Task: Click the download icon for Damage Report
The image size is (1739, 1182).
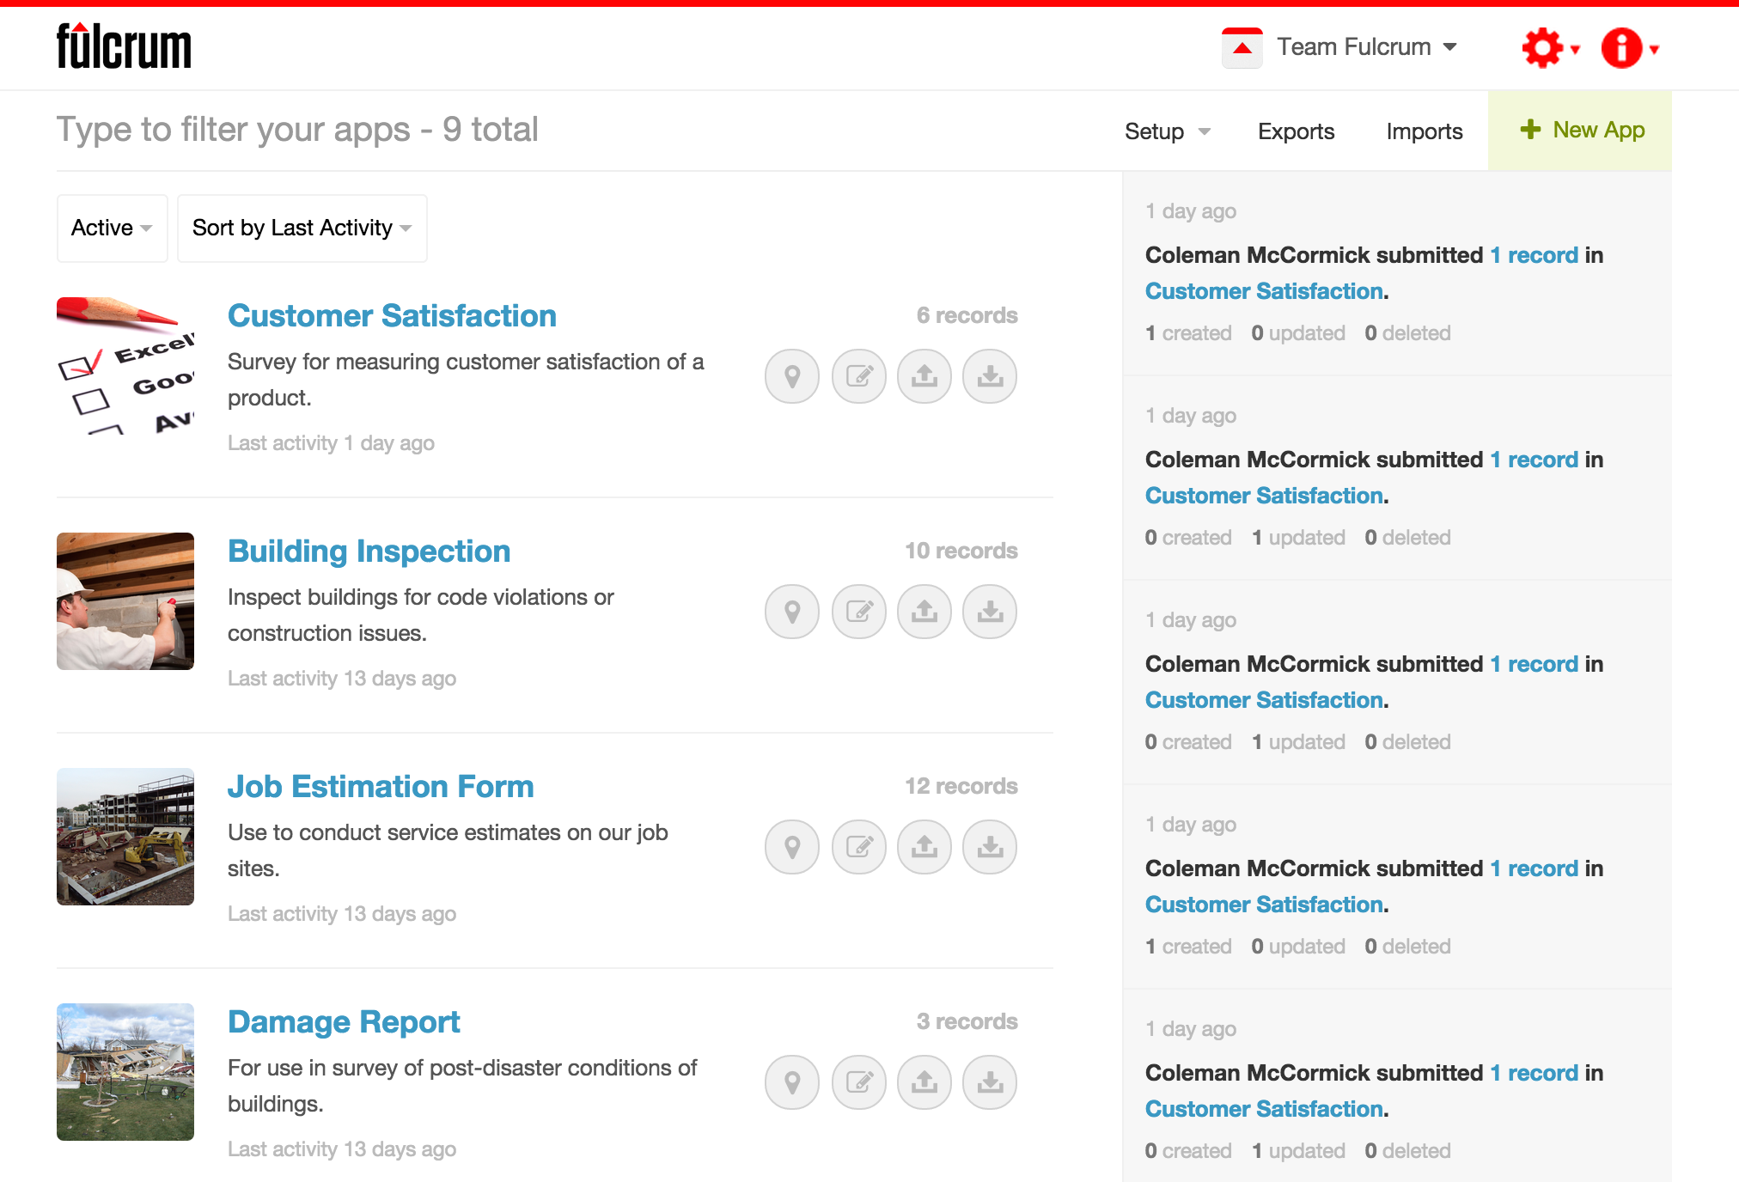Action: tap(990, 1081)
